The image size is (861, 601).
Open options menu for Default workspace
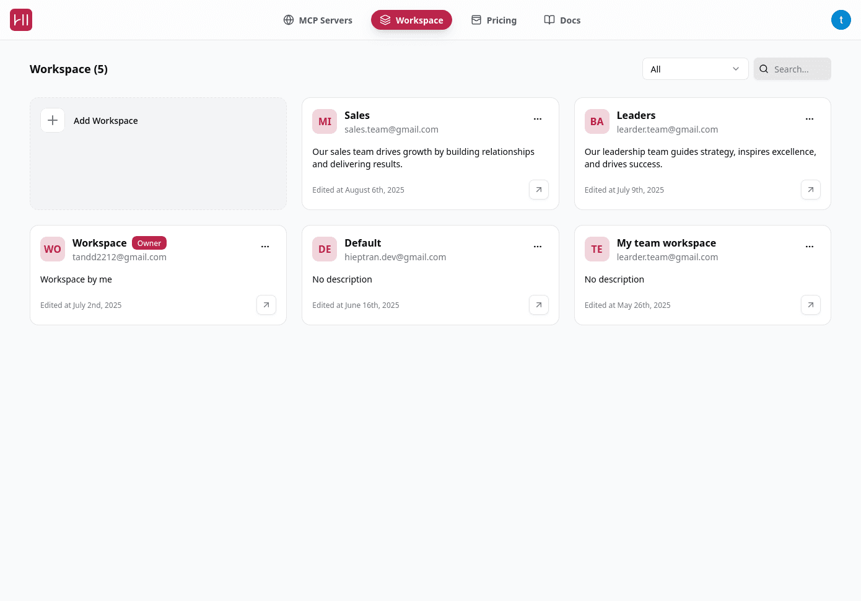tap(538, 247)
